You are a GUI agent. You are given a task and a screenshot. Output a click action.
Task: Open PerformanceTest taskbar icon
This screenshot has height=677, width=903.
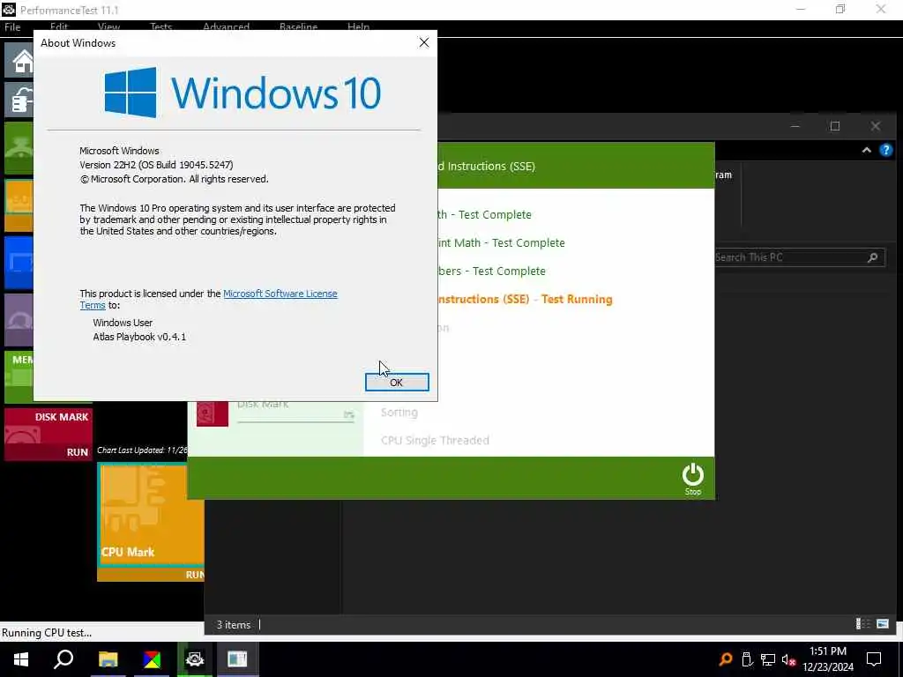click(x=195, y=659)
